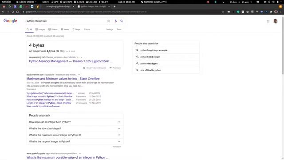The image size is (284, 160).
Task: Switch to the Videos results tab
Action: (53, 29)
